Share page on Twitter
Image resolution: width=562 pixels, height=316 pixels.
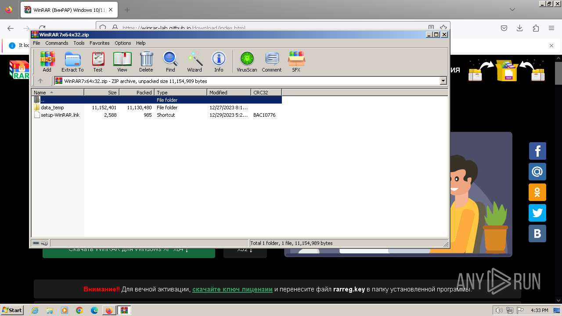pos(537,213)
